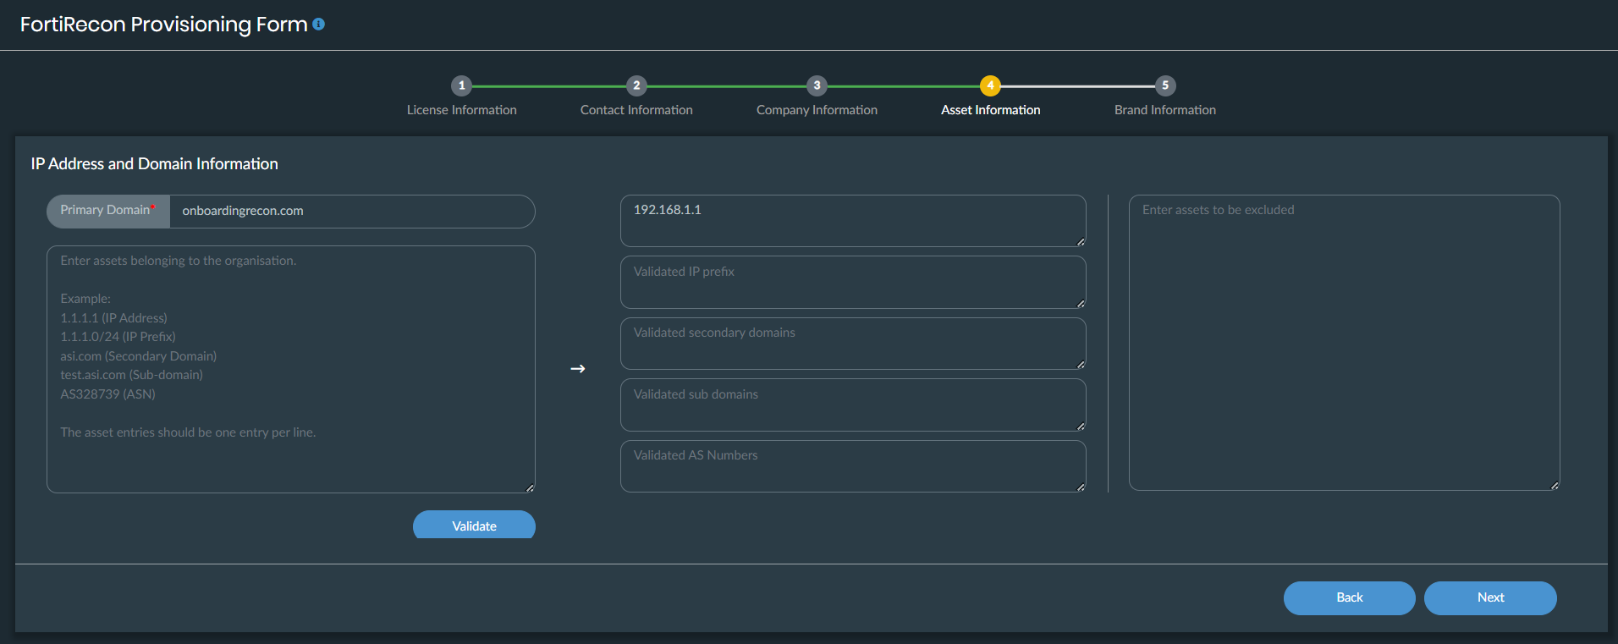Click the validated IP box containing 192.168.1.1

(x=853, y=221)
